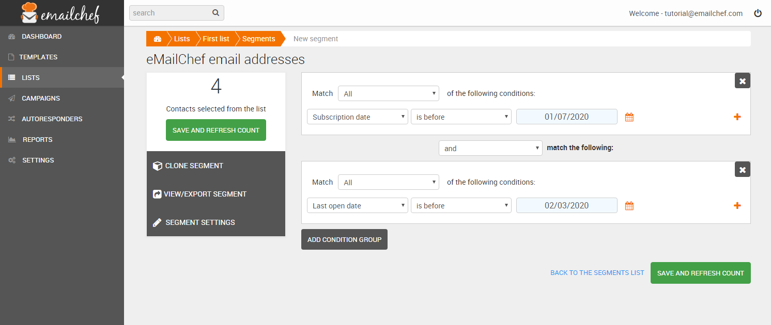
Task: Click the 01/07/2020 date field
Action: click(x=567, y=117)
